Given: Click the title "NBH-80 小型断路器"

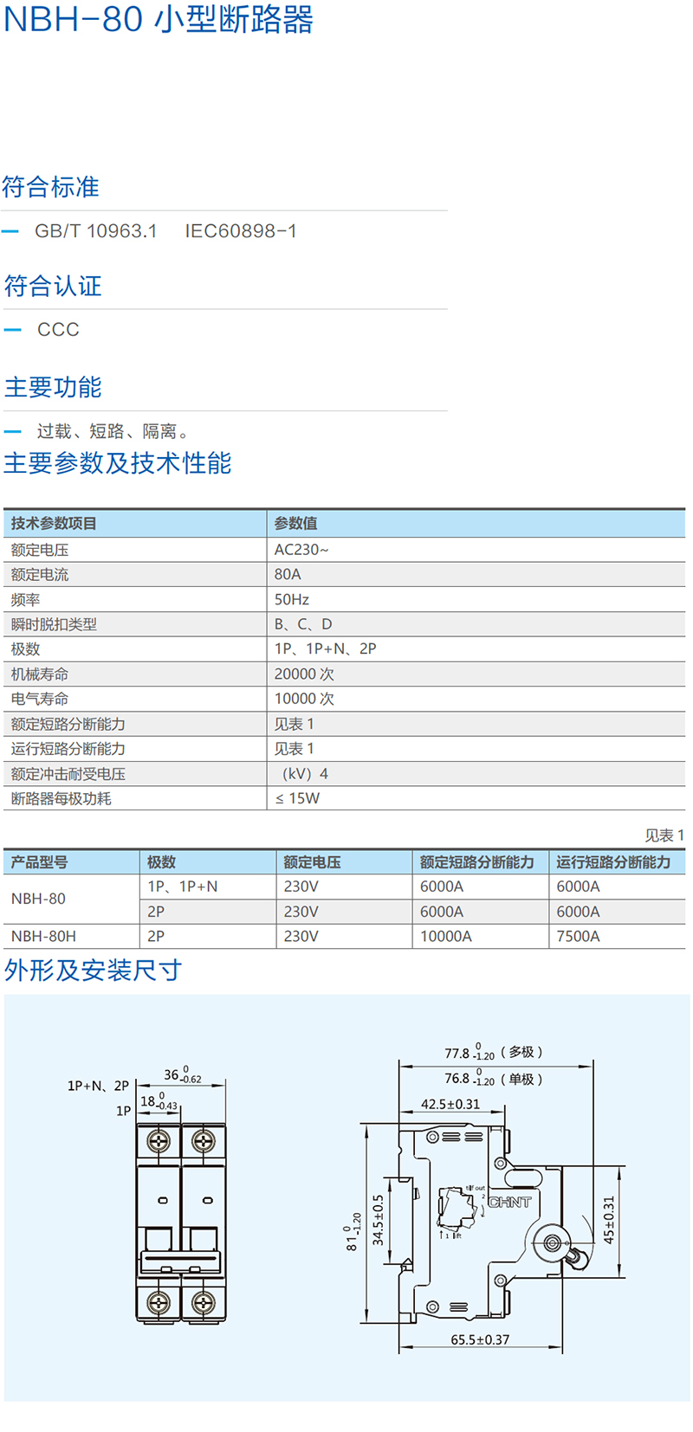Looking at the screenshot, I should pyautogui.click(x=159, y=18).
